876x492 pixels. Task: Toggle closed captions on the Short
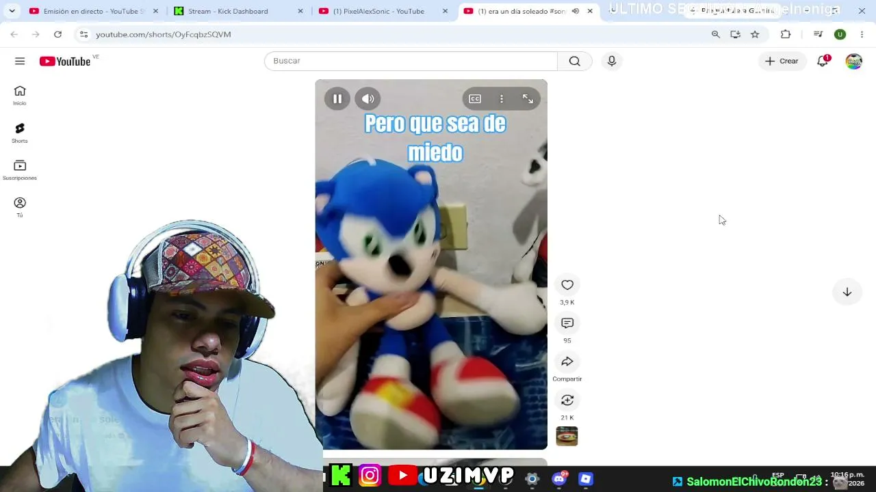click(475, 99)
